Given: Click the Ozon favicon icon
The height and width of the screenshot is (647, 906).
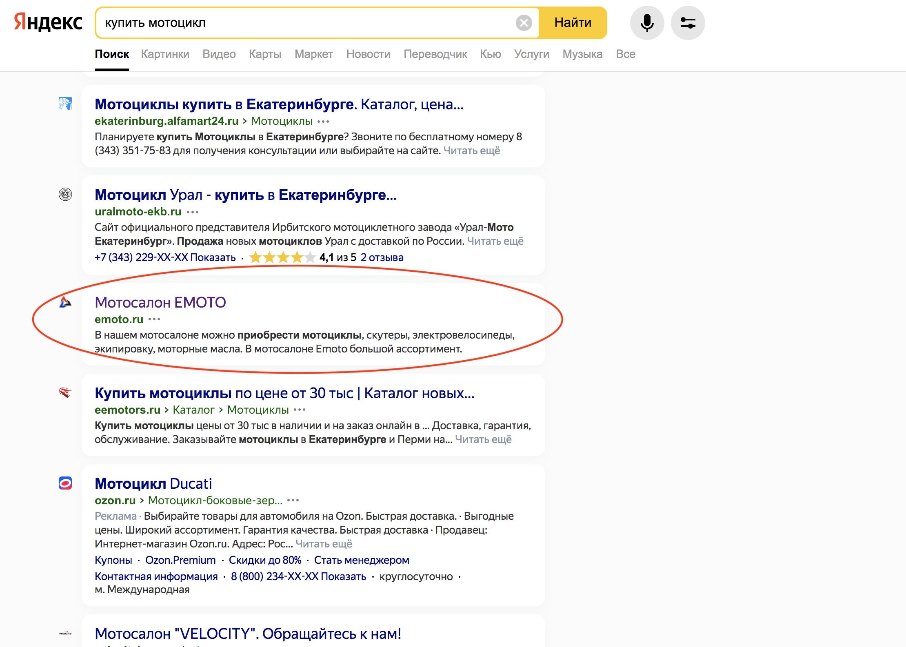Looking at the screenshot, I should click(65, 483).
